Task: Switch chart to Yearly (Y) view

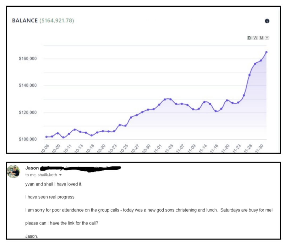Action: tap(267, 38)
